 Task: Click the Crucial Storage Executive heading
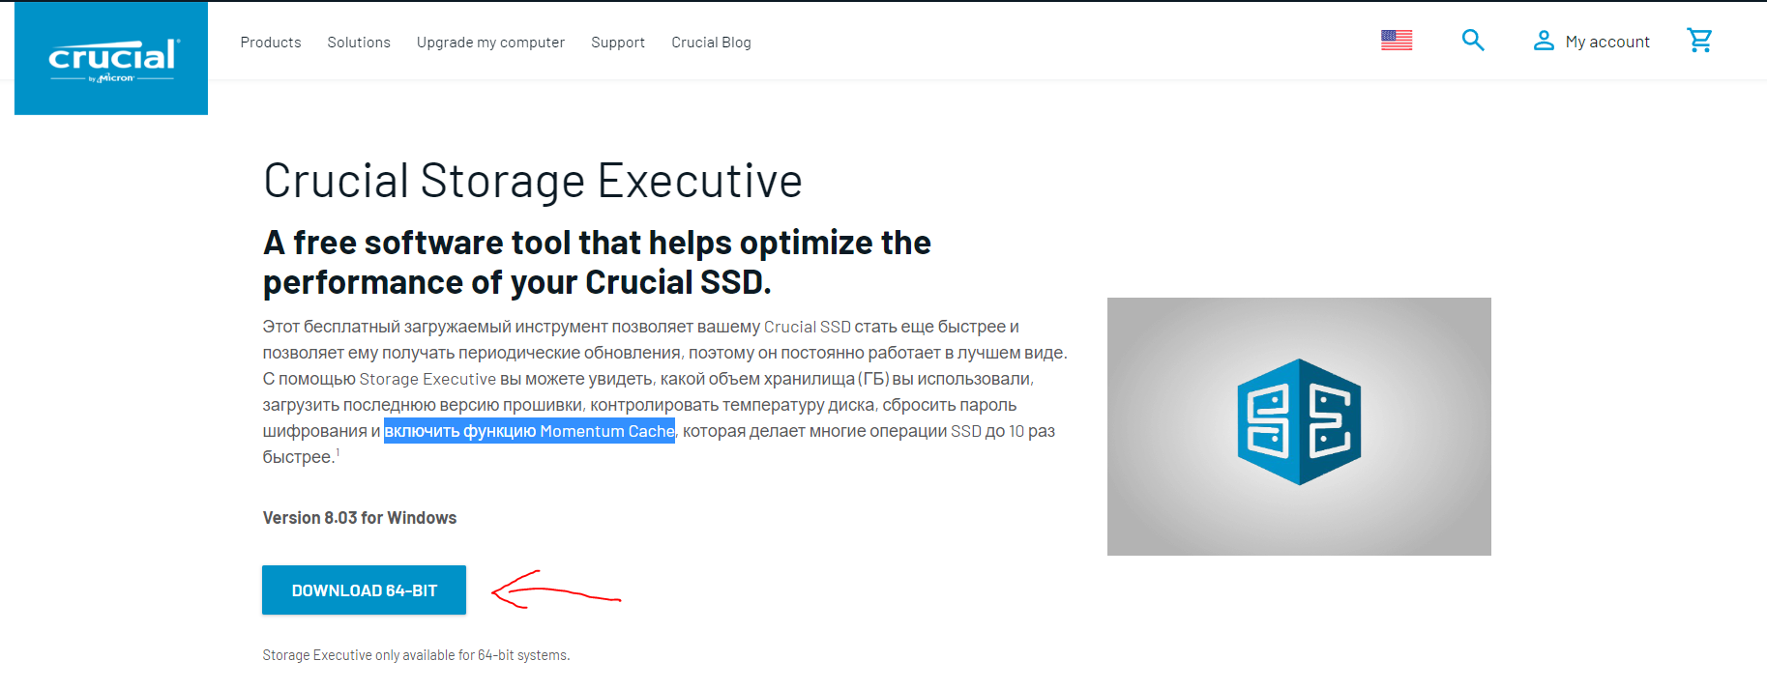click(x=533, y=181)
